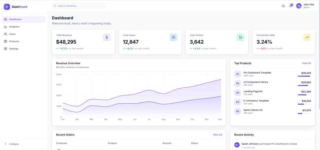Click UI Component Library product name
320x150 pixels.
[x=256, y=82]
